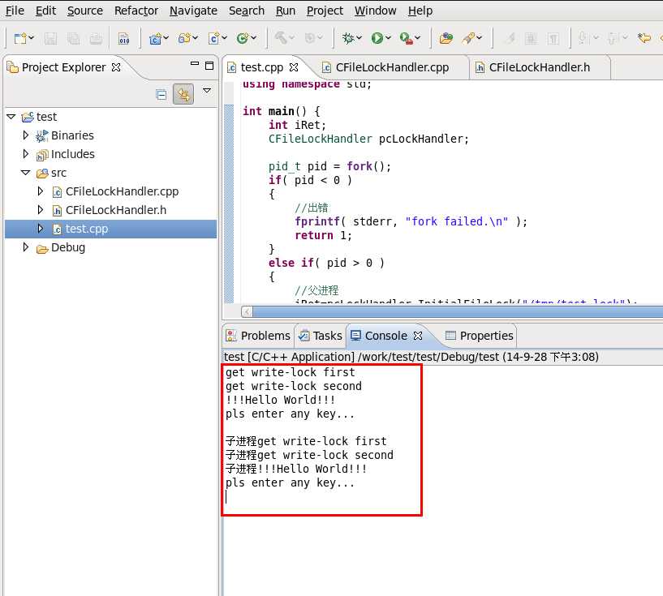The height and width of the screenshot is (596, 663).
Task: Expand the Binaries node
Action: pos(26,135)
